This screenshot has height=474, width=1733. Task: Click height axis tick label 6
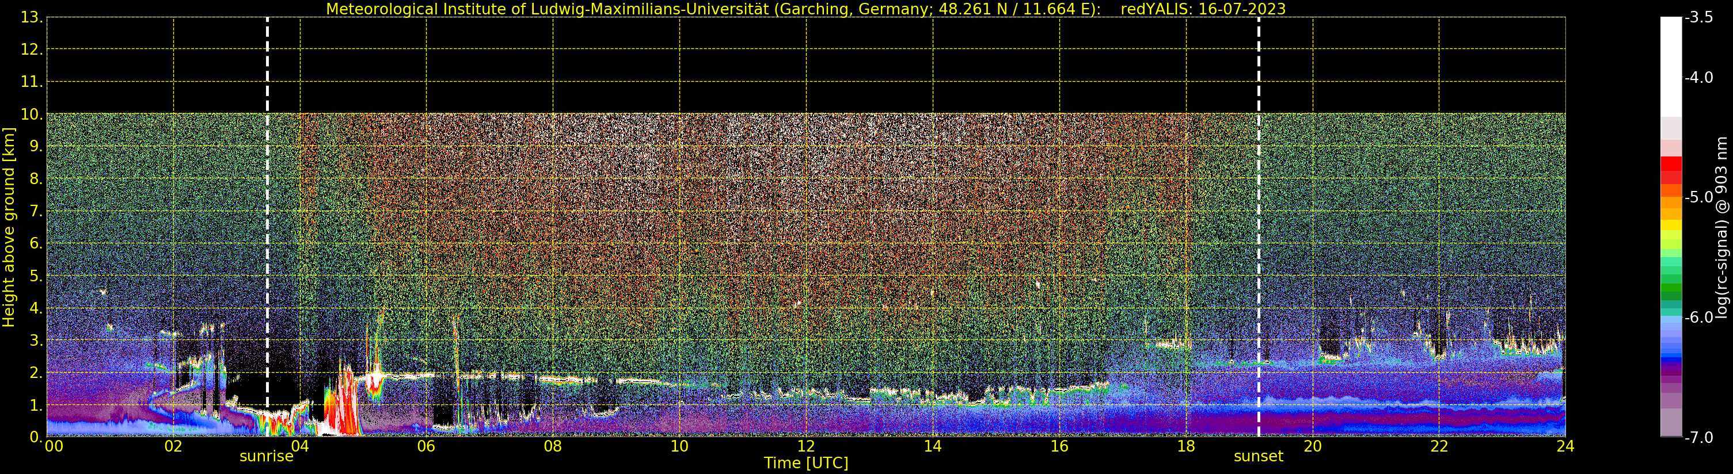[x=36, y=243]
